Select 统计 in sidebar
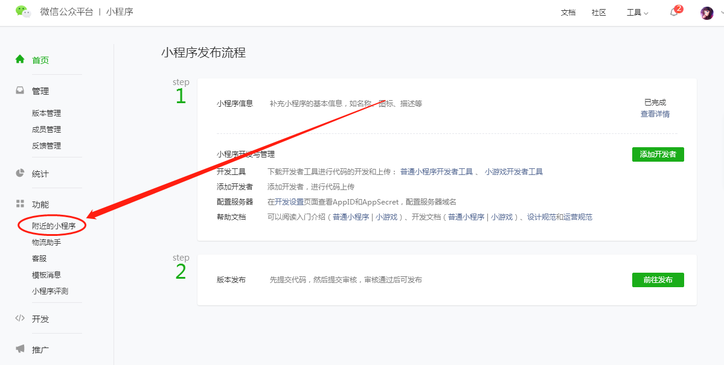724x365 pixels. [x=40, y=174]
